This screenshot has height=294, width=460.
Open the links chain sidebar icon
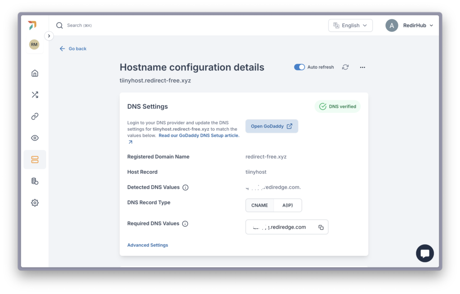pos(35,116)
